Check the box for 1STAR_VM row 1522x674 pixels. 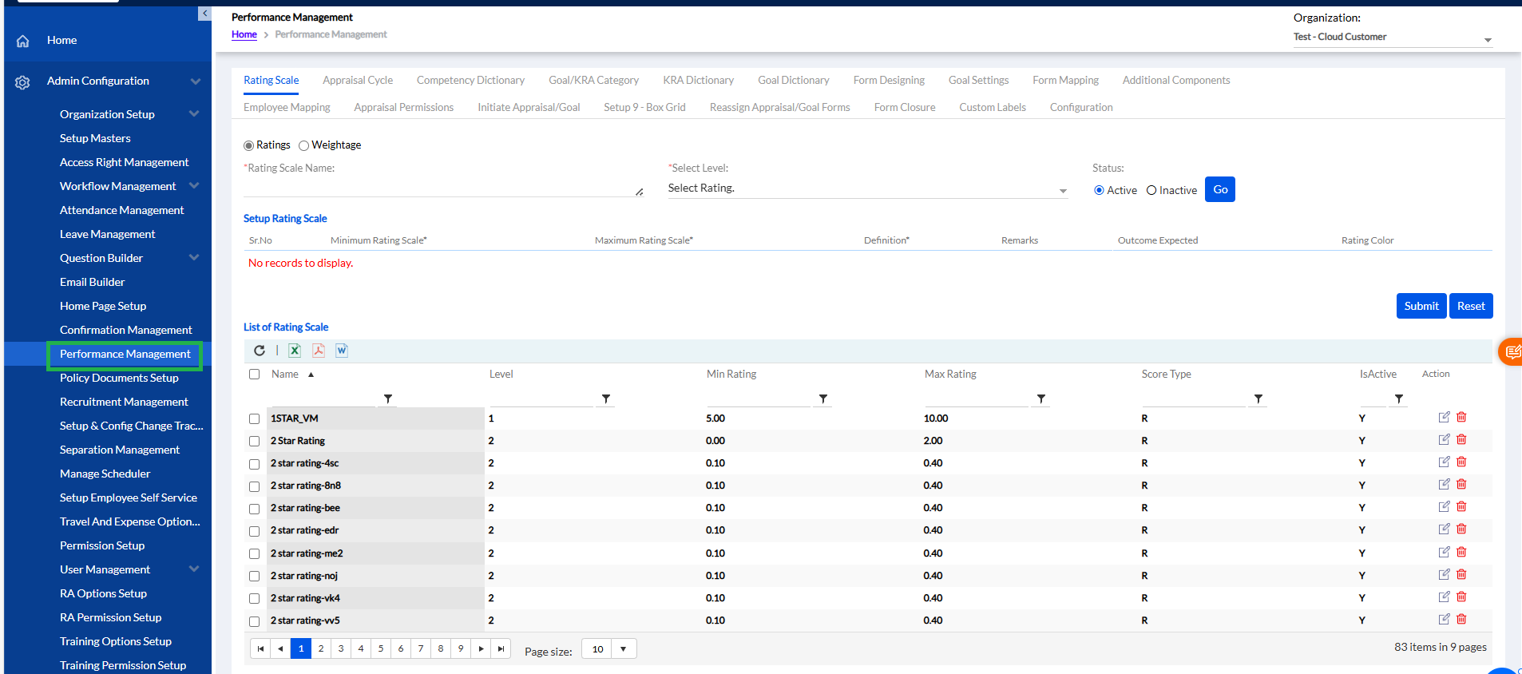click(254, 418)
